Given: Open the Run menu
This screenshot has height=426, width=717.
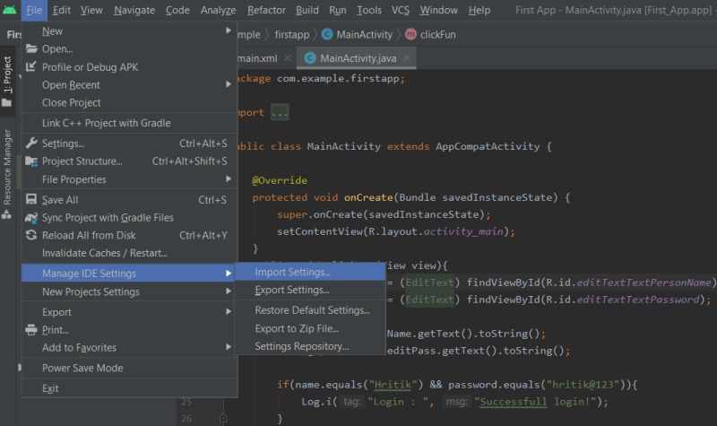Looking at the screenshot, I should point(338,10).
